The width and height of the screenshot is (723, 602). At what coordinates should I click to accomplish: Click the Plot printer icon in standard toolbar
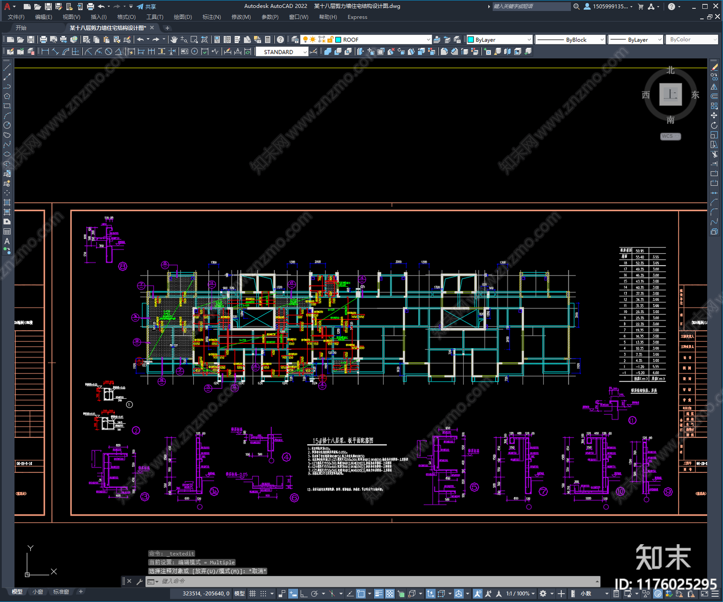pyautogui.click(x=43, y=40)
